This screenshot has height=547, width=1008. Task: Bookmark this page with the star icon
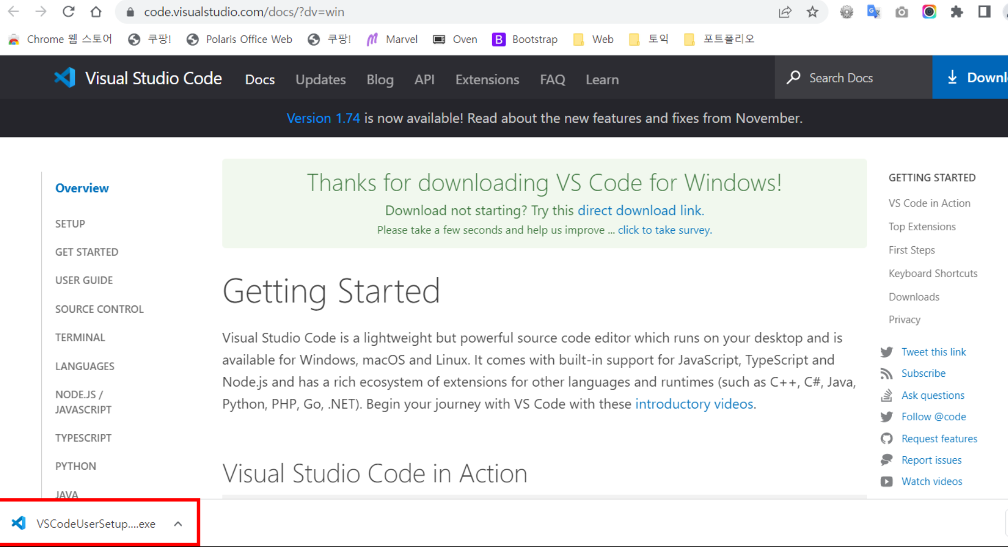coord(813,12)
